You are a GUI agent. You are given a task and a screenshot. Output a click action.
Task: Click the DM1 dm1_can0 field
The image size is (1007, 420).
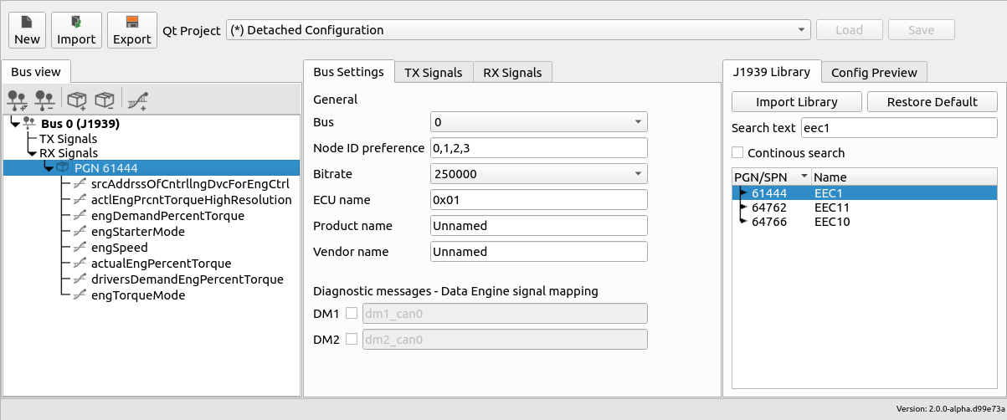pyautogui.click(x=505, y=313)
